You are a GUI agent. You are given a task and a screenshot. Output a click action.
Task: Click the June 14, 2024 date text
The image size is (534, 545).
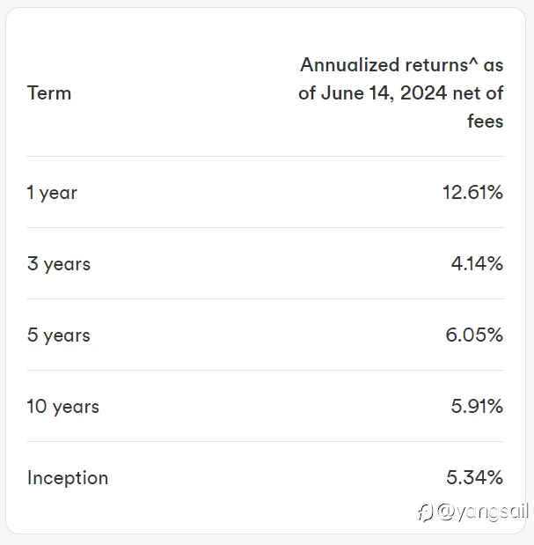pos(384,93)
